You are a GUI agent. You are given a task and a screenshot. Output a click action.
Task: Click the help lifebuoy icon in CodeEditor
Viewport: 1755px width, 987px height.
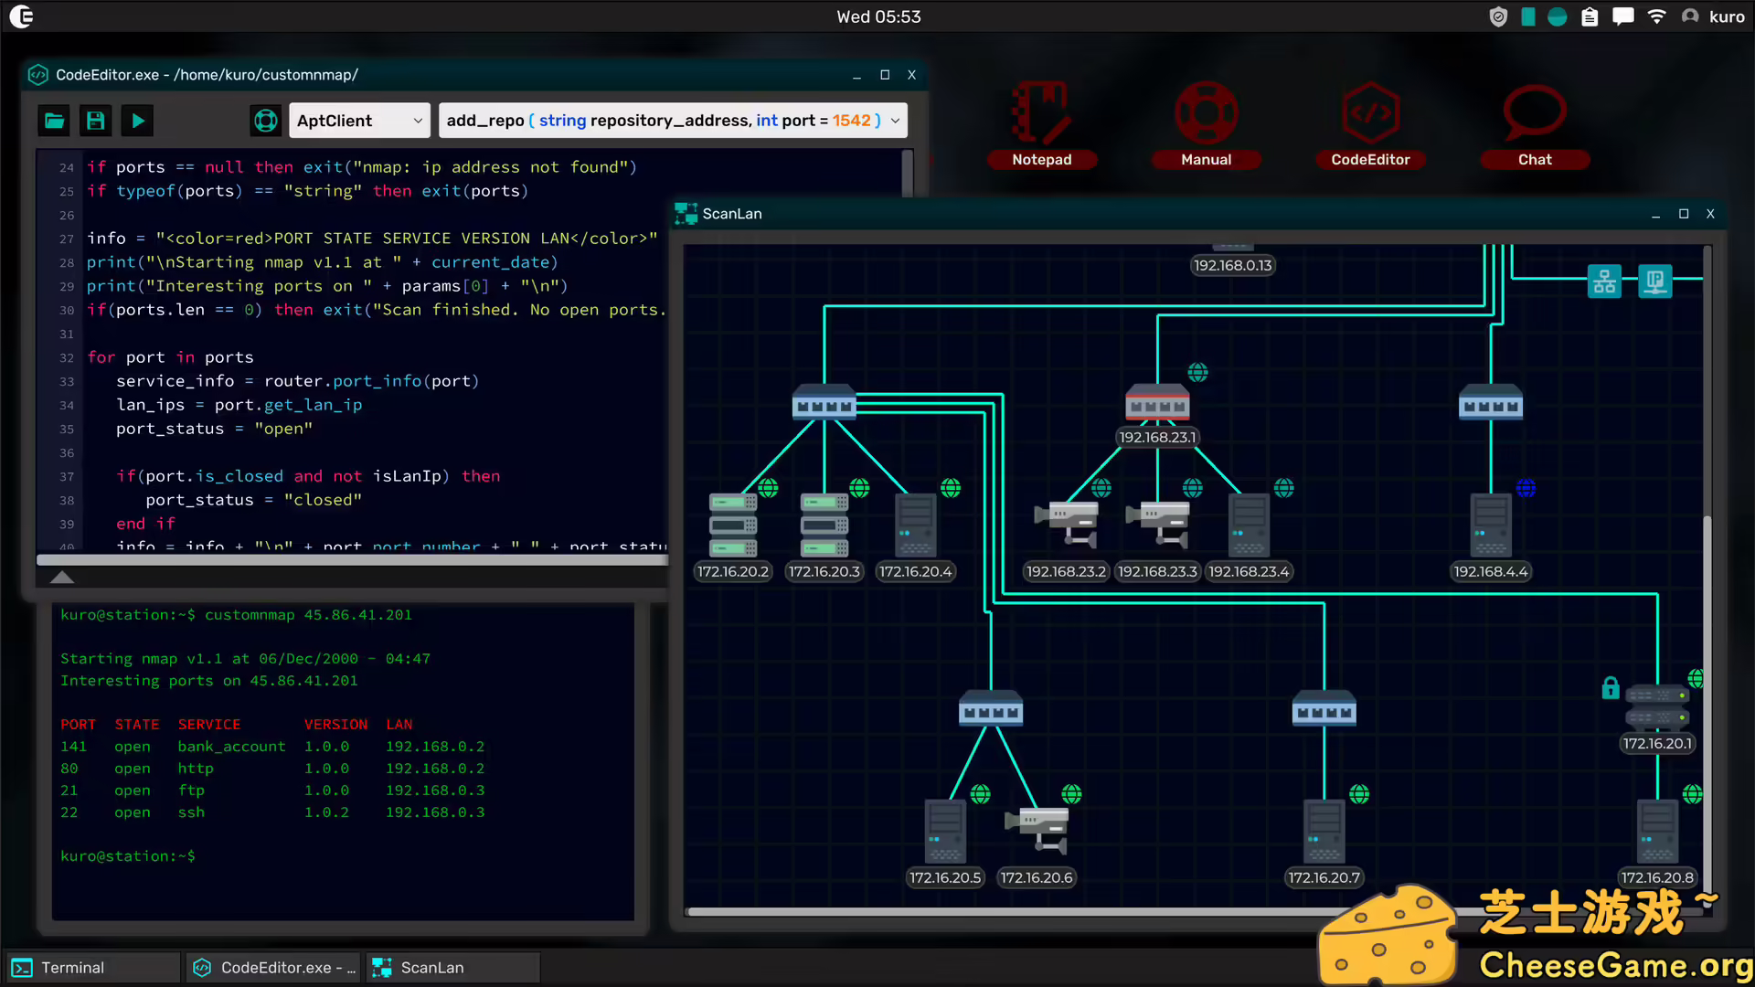pyautogui.click(x=265, y=121)
